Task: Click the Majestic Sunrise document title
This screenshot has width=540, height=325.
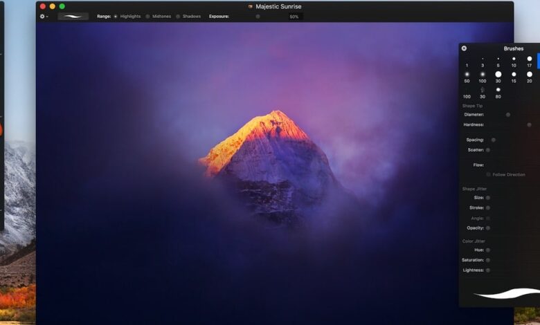Action: click(278, 6)
